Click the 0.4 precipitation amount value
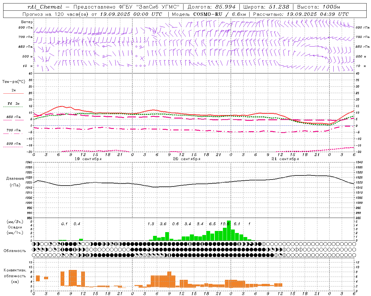The image size is (371, 296). tap(77, 224)
